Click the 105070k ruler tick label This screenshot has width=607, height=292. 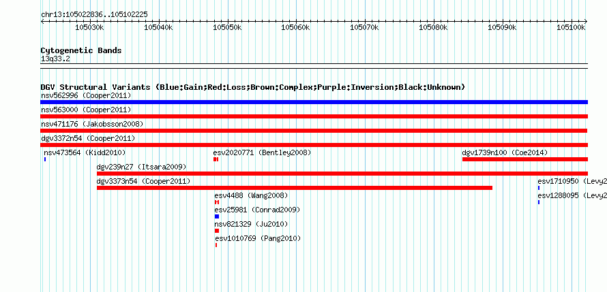pyautogui.click(x=365, y=27)
